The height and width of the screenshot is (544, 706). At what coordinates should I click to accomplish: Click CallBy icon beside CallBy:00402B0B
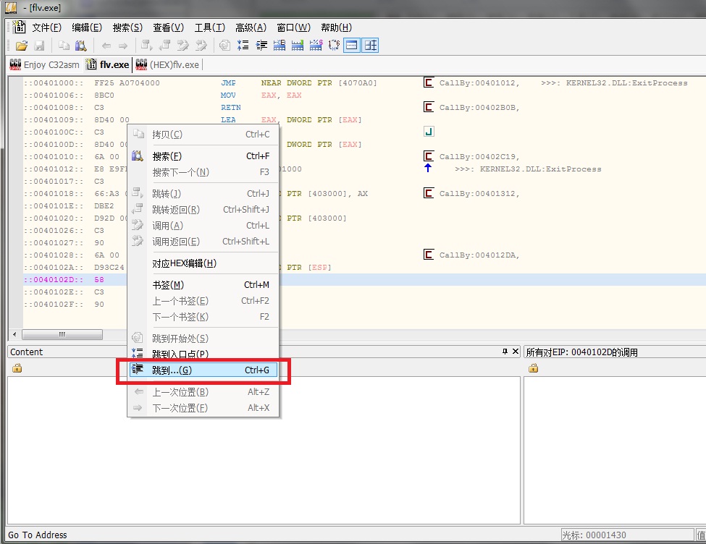[x=429, y=107]
